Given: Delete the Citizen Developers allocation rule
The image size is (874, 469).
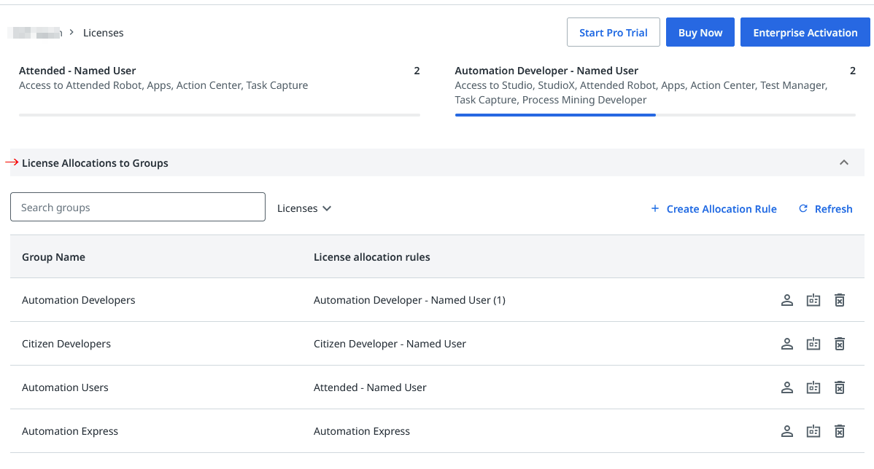Looking at the screenshot, I should click(x=840, y=344).
